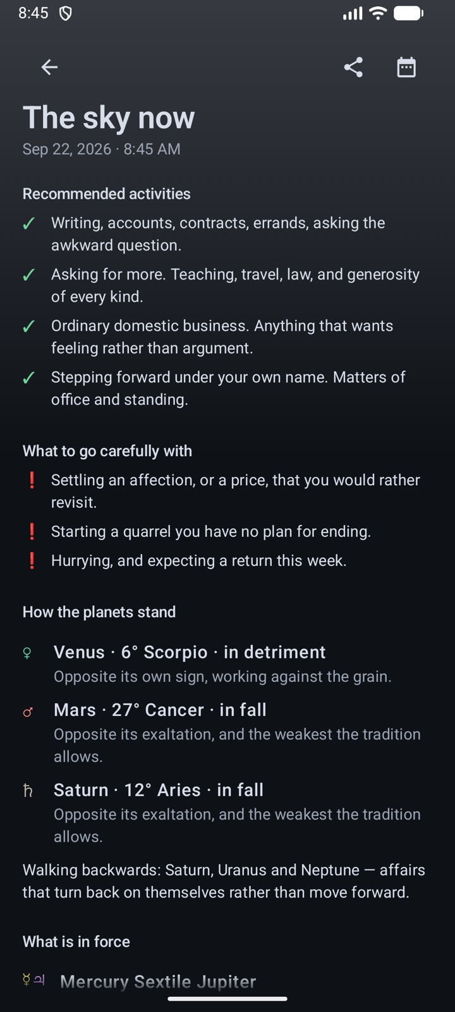
Task: Tap the Recommended activities heading
Action: coord(107,194)
